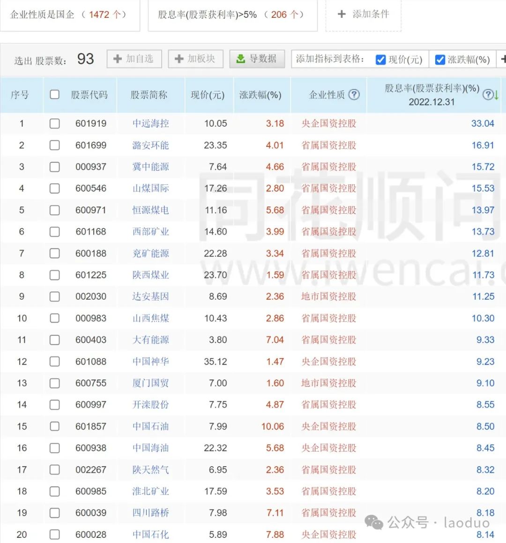Image resolution: width=506 pixels, height=543 pixels.
Task: Open the 中国神华 stock link
Action: (150, 362)
